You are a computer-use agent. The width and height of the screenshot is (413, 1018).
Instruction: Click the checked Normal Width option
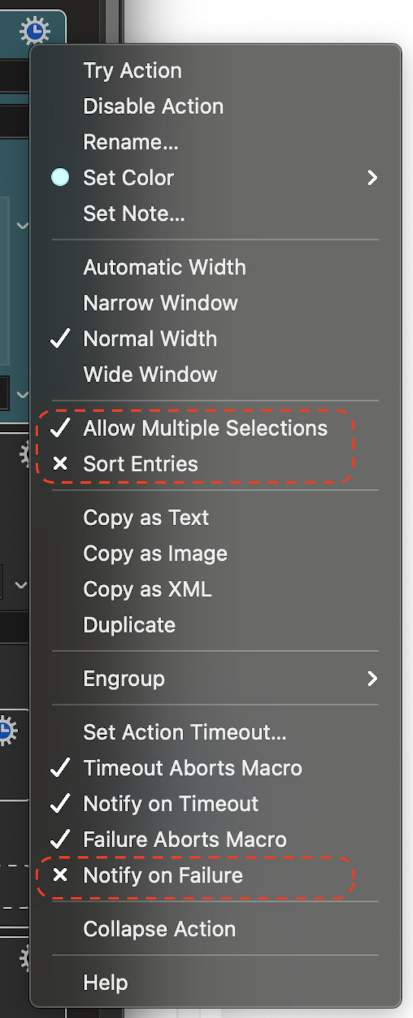click(150, 338)
